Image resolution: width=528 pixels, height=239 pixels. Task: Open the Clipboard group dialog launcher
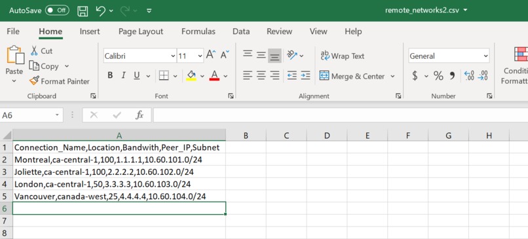[x=93, y=96]
